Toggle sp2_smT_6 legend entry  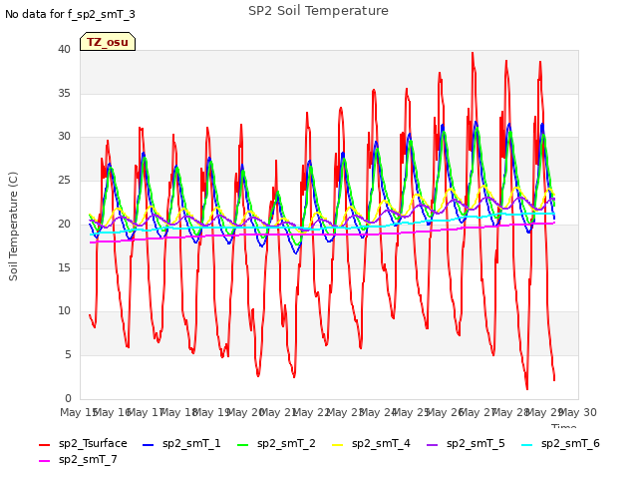pyautogui.click(x=560, y=443)
